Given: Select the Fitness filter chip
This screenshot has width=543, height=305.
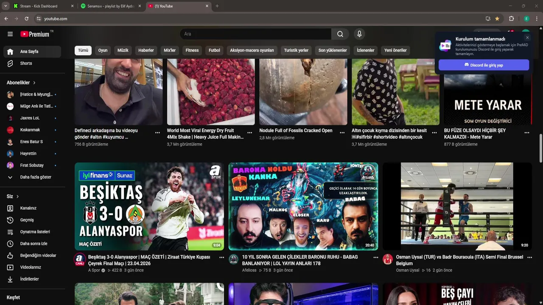Looking at the screenshot, I should [192, 50].
